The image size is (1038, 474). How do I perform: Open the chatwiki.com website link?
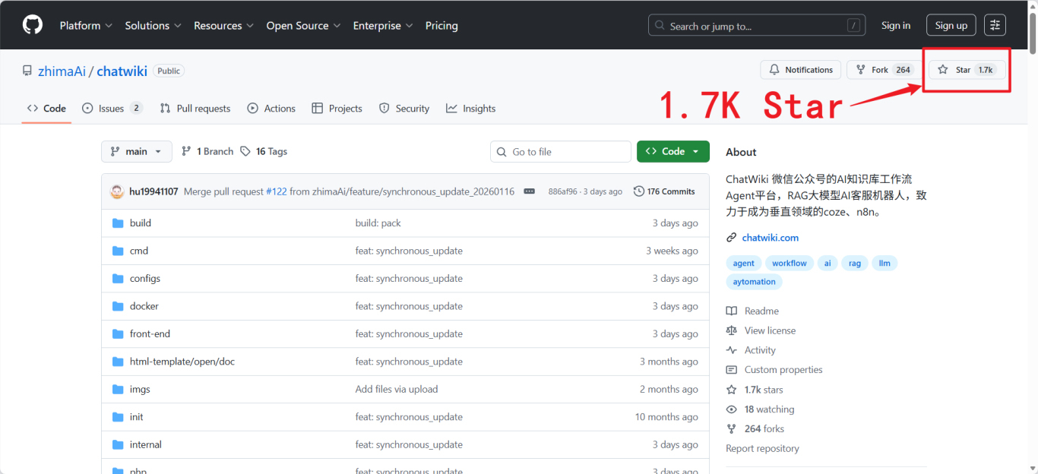[x=770, y=238]
